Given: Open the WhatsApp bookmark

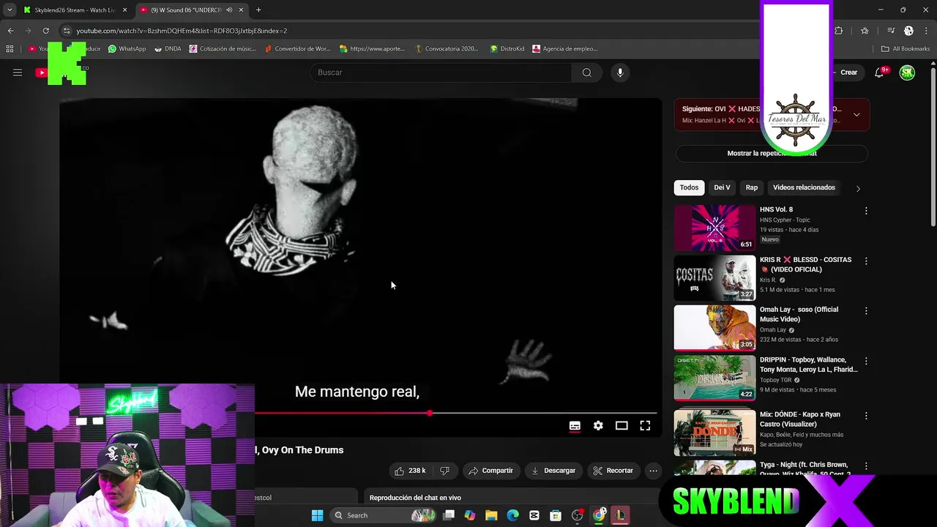Looking at the screenshot, I should [x=127, y=49].
